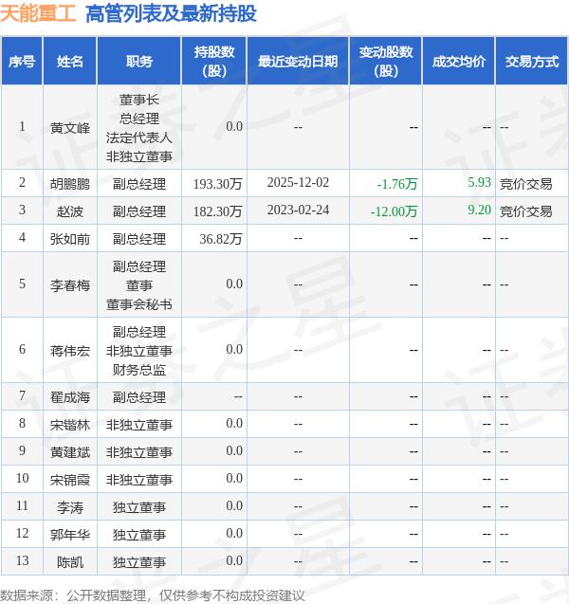Click 非独立董事 in 宋锴林's row
This screenshot has height=604, width=569.
tap(139, 425)
